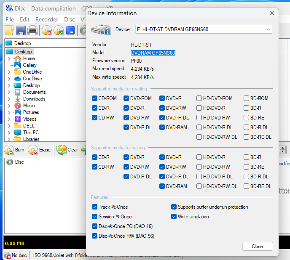Expand the Downloads tree node
Viewport: 290px width, 260px height.
(9, 99)
